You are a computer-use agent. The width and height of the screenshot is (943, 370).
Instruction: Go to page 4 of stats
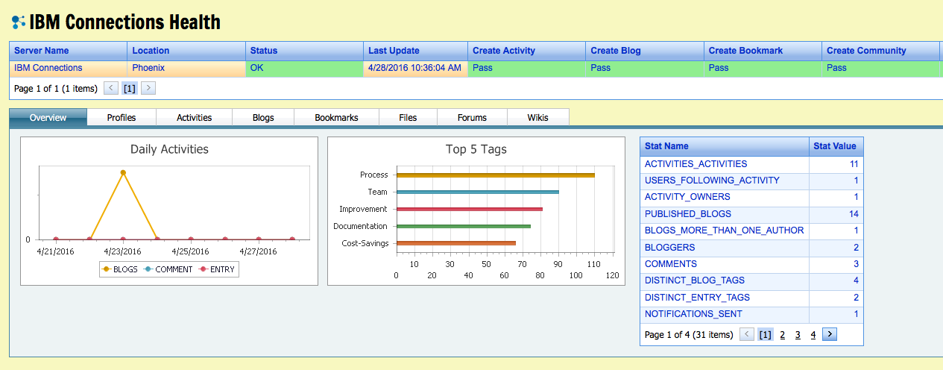pos(813,335)
